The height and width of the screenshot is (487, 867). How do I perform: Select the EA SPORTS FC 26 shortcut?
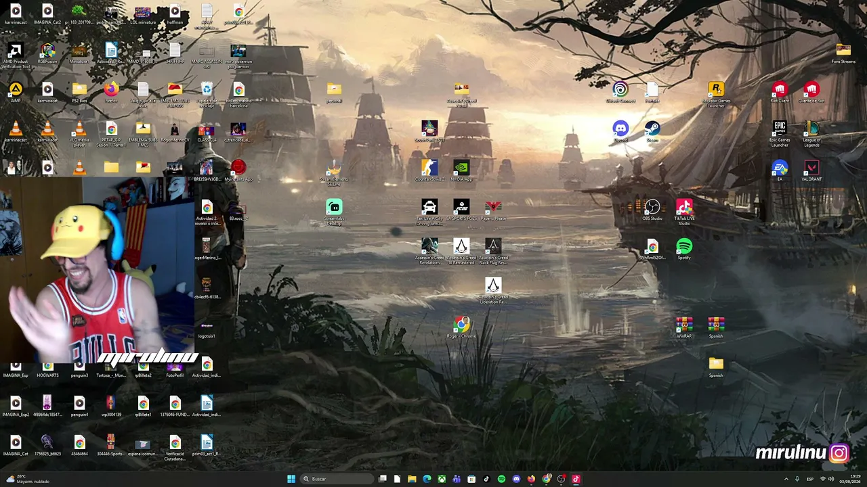pyautogui.click(x=461, y=210)
